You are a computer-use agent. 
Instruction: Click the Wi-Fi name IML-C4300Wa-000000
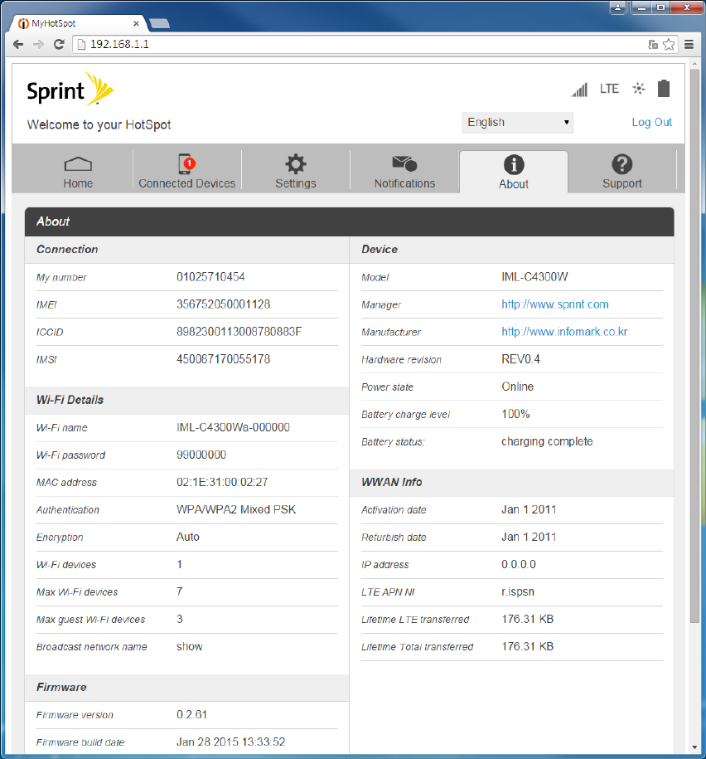(x=233, y=427)
